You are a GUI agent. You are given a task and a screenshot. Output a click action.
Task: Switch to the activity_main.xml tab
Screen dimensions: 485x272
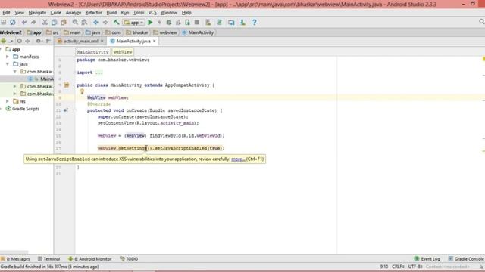click(x=80, y=41)
